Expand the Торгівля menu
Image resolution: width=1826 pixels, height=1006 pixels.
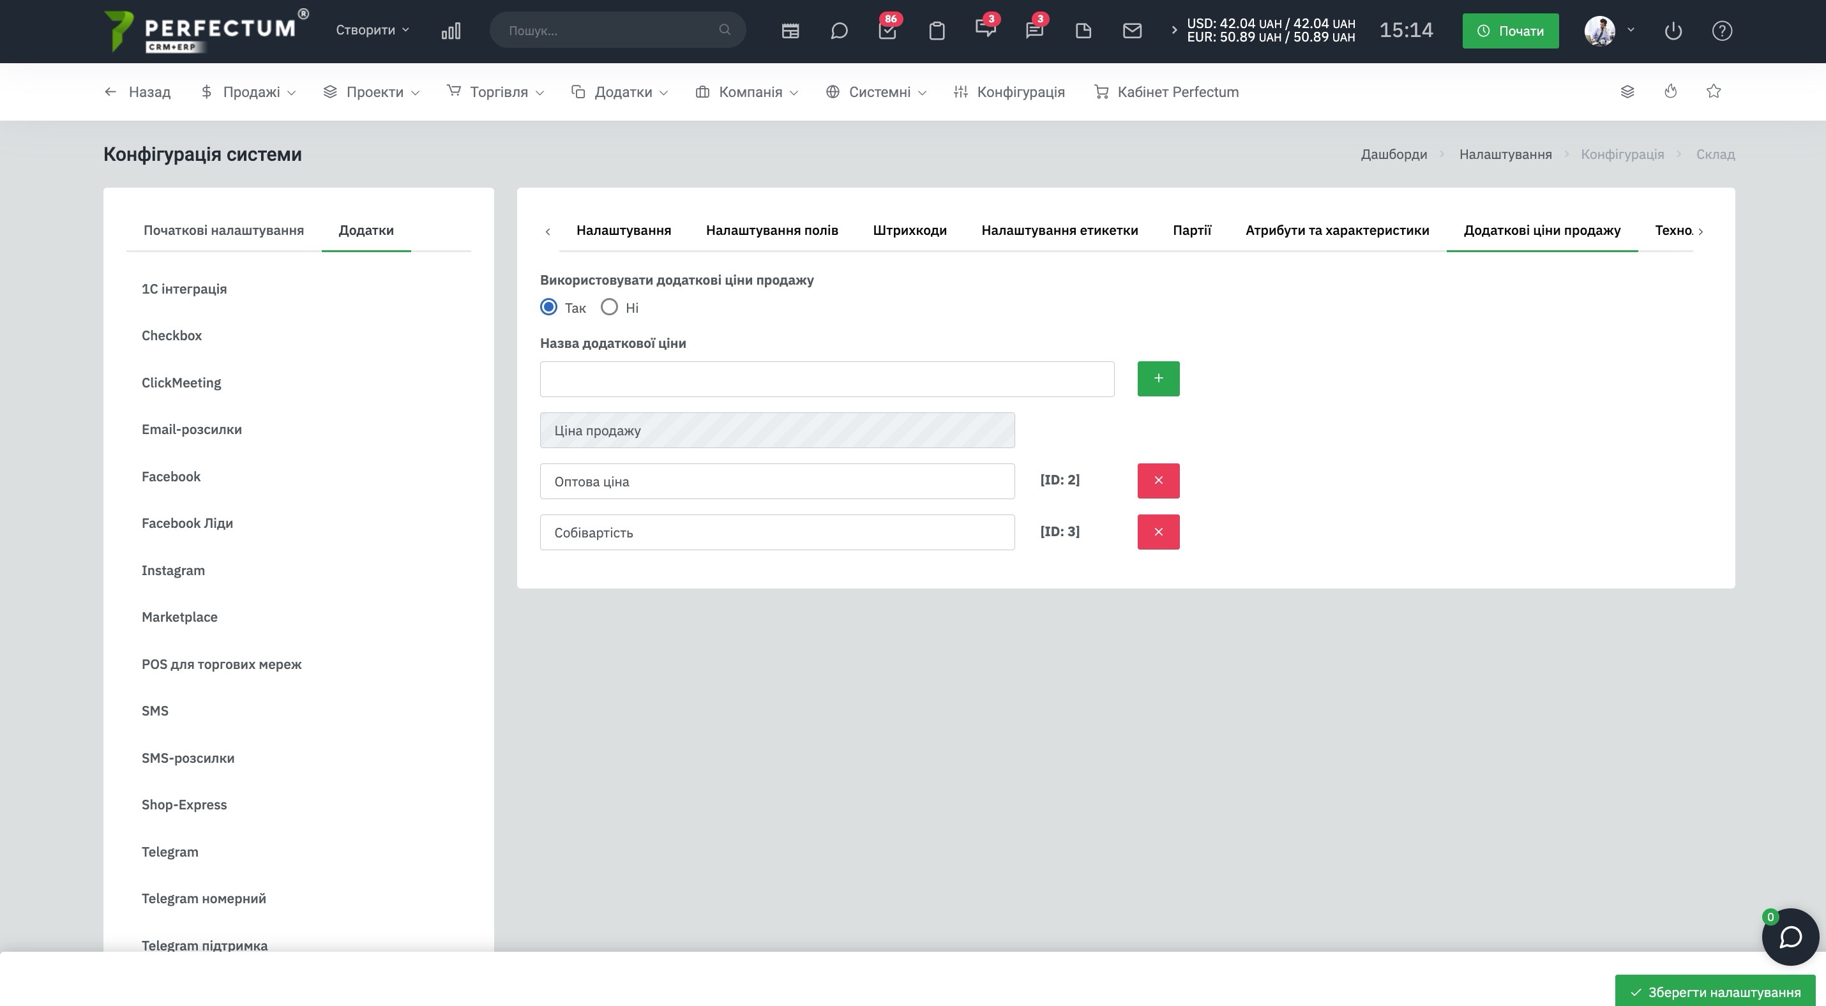pos(495,91)
